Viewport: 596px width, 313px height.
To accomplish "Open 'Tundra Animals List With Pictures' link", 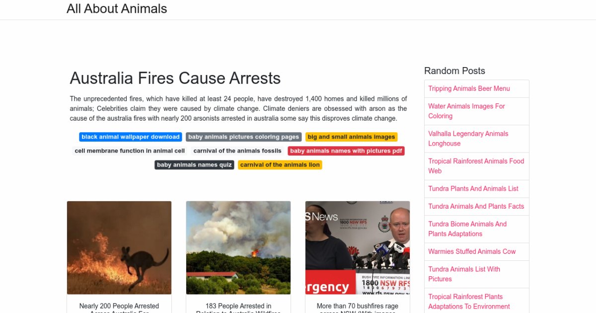I will point(464,274).
